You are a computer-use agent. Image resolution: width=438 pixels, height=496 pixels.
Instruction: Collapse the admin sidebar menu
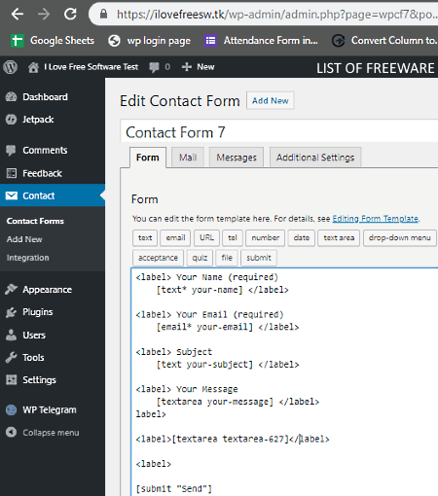[43, 433]
